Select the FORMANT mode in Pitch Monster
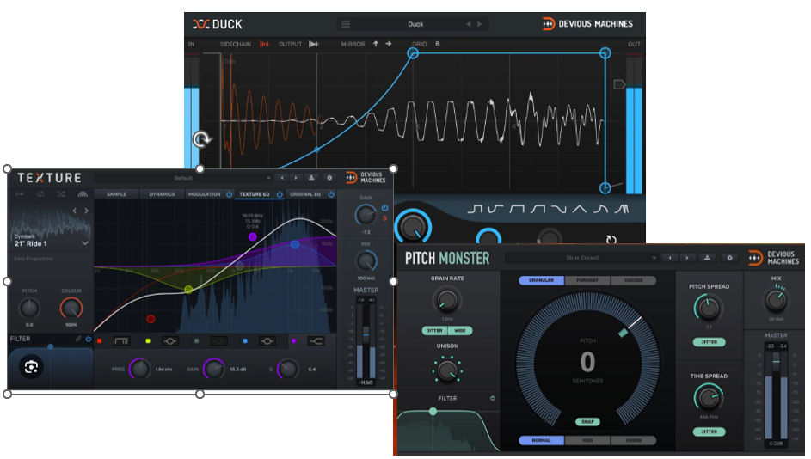The height and width of the screenshot is (459, 811). (587, 280)
